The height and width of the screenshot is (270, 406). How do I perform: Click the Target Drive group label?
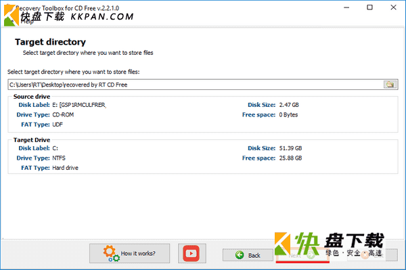[x=32, y=140]
